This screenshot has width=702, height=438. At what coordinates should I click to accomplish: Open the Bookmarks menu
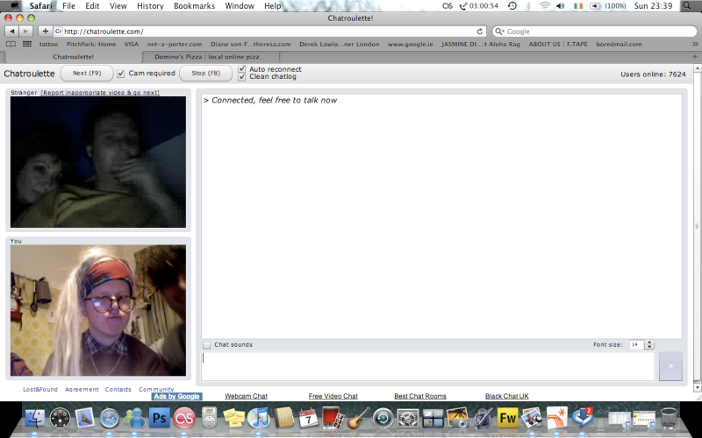tap(194, 6)
